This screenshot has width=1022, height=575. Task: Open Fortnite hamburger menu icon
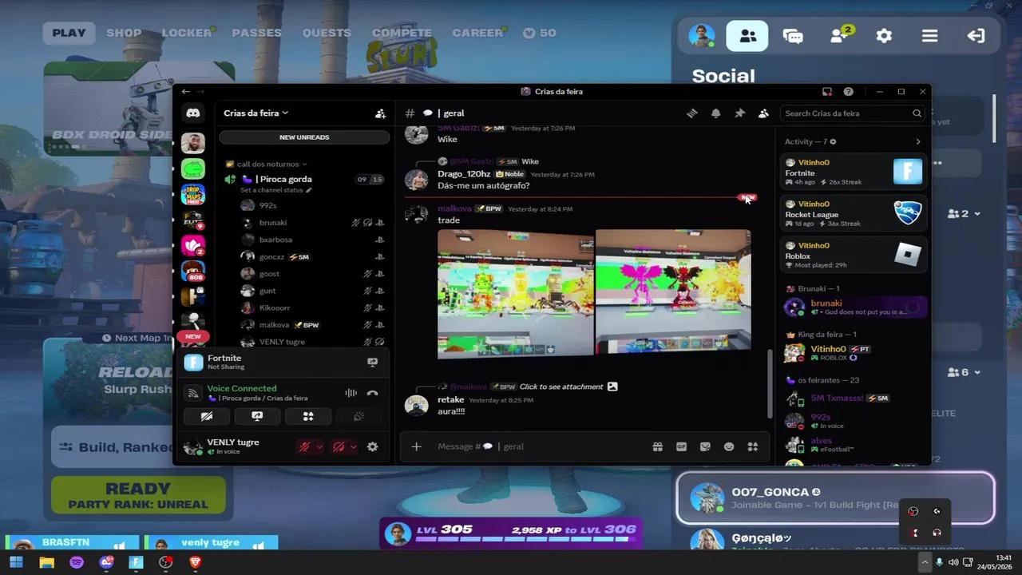929,36
